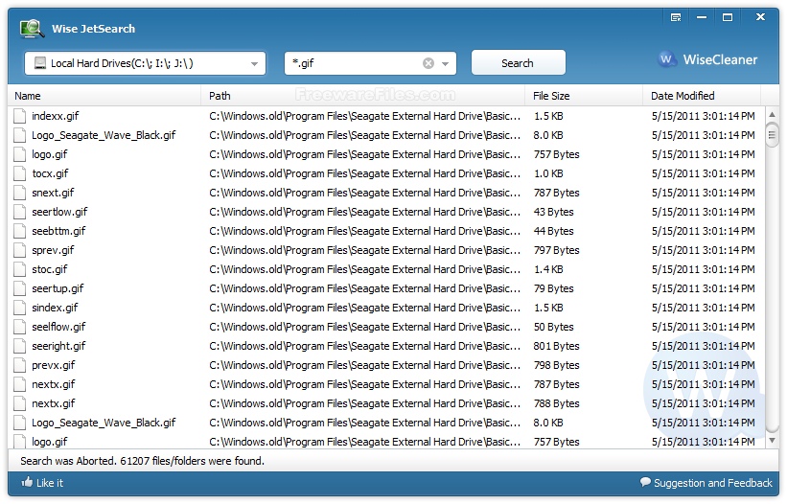This screenshot has width=787, height=504.
Task: Expand the Local Hard Drives dropdown
Action: pyautogui.click(x=254, y=63)
